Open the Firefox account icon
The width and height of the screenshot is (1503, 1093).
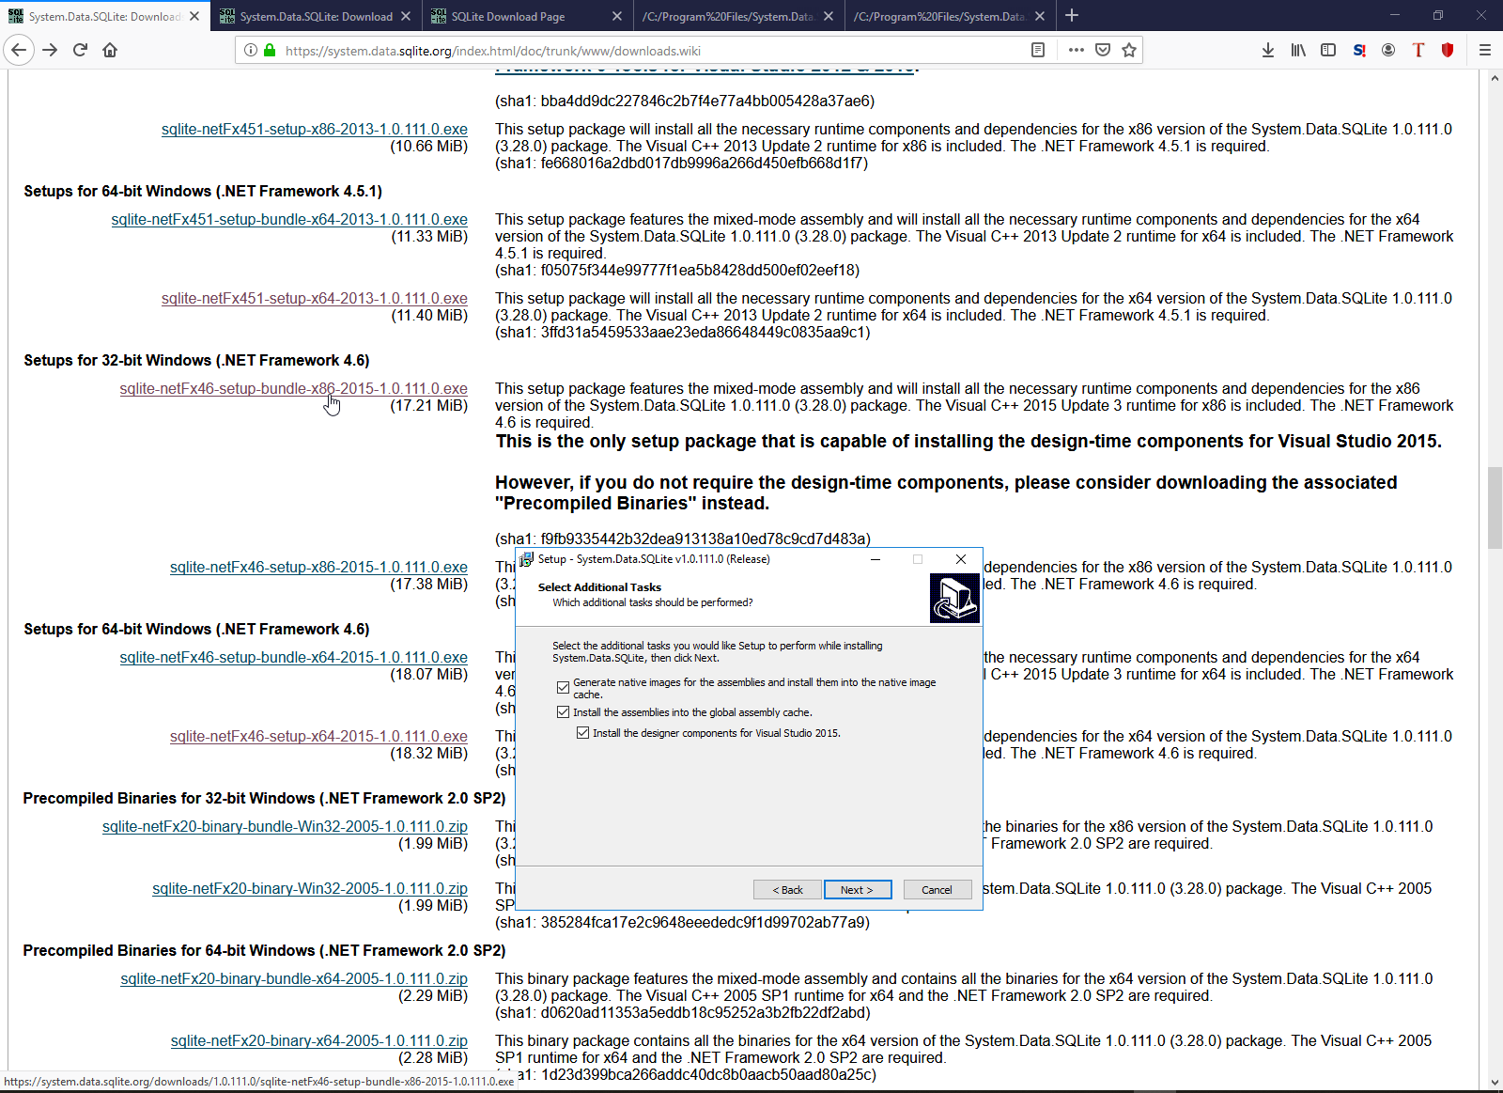pyautogui.click(x=1388, y=50)
